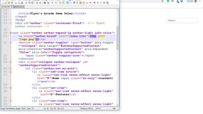The height and width of the screenshot is (114, 203).
Task: Click the editor vertical scrollbar thumb
Action: coord(117,38)
